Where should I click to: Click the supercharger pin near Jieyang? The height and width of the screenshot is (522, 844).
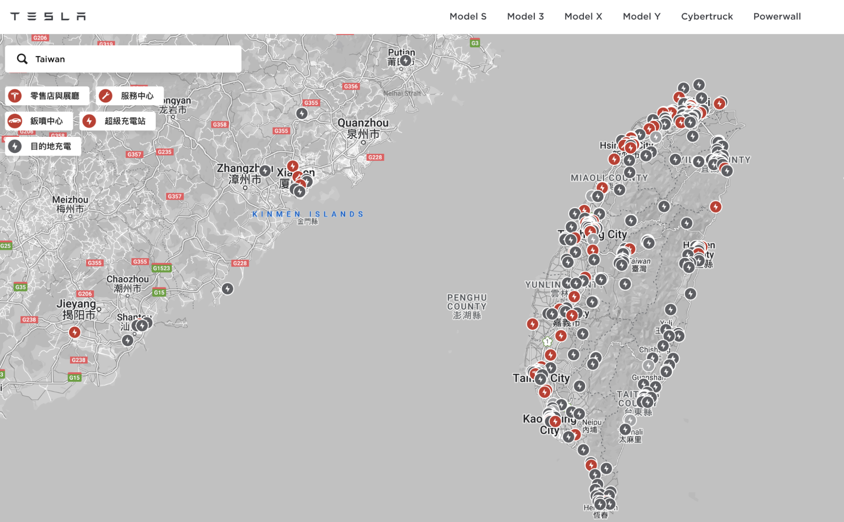click(75, 332)
